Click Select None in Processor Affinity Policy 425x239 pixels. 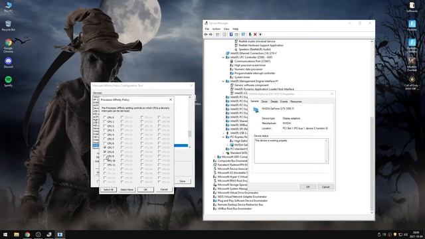(127, 190)
